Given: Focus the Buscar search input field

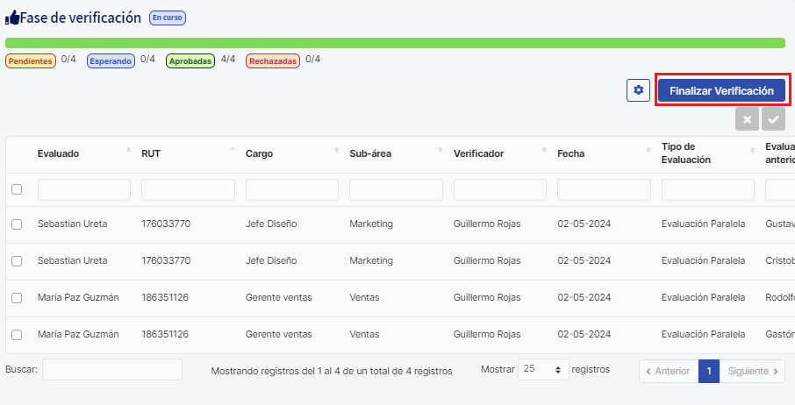Looking at the screenshot, I should coord(111,370).
